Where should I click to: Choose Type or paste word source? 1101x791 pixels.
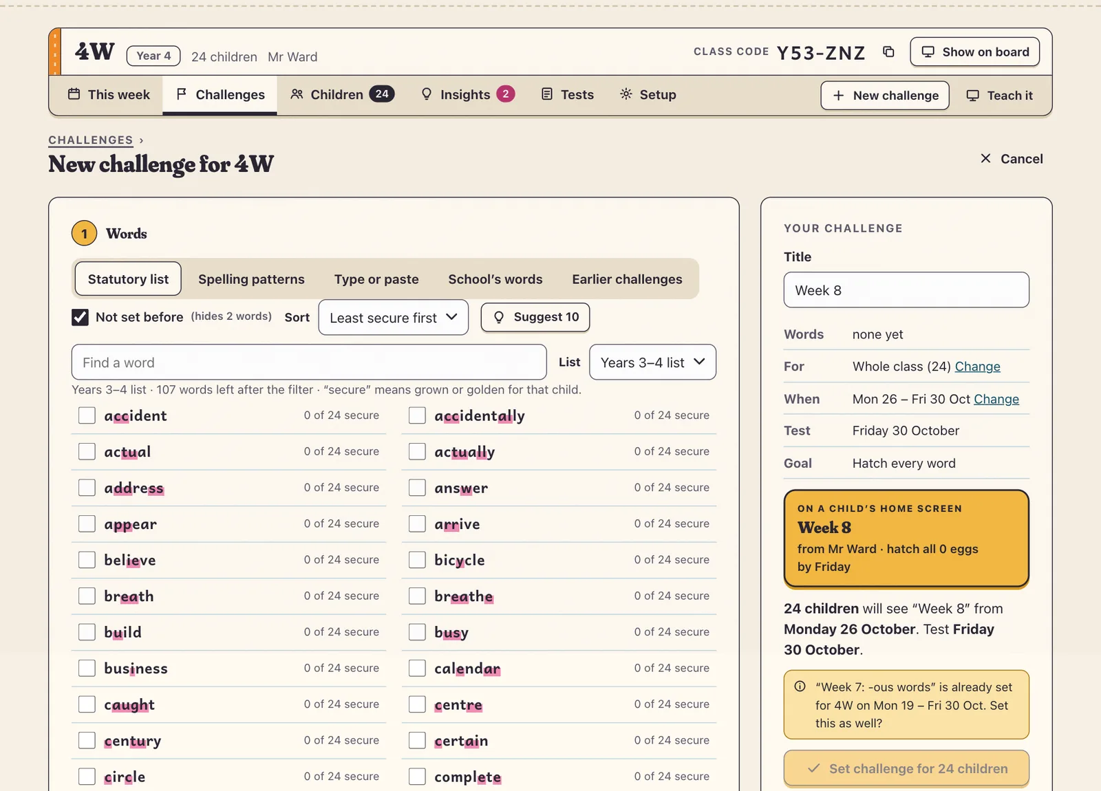376,279
